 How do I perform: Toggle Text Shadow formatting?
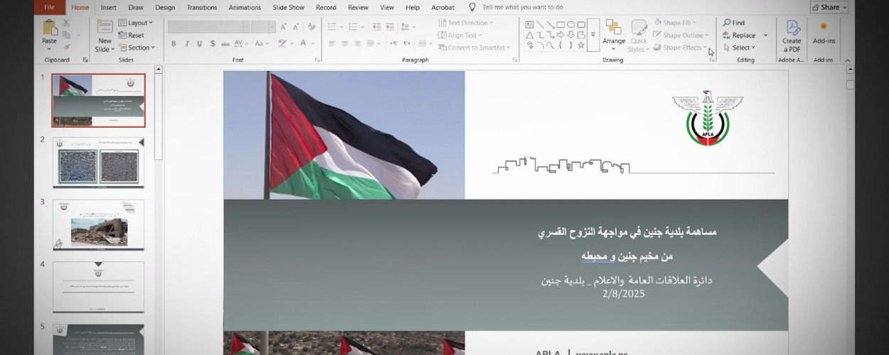pyautogui.click(x=213, y=44)
